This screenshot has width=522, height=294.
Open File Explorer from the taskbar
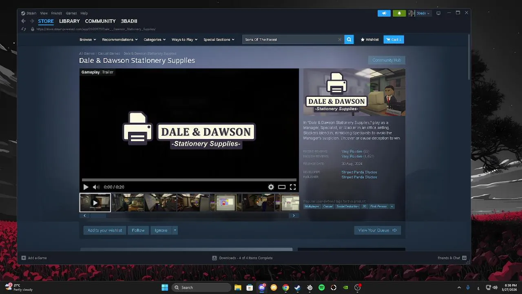tap(238, 287)
